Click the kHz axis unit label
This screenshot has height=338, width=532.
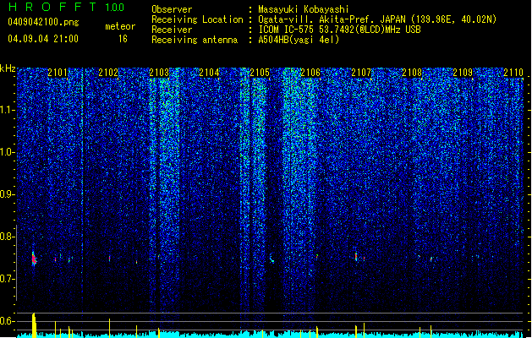tap(8, 68)
